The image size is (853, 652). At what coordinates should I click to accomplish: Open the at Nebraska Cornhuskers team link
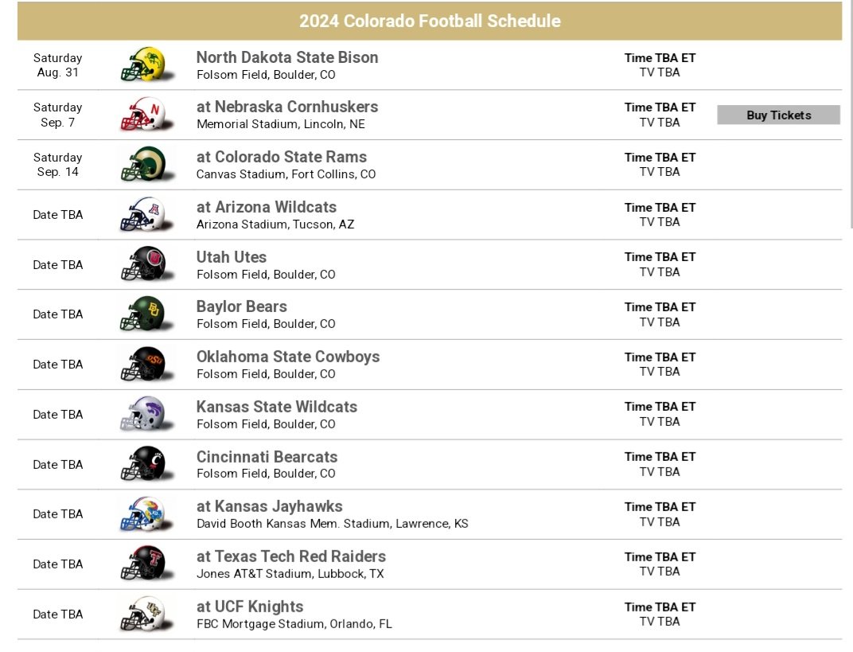click(287, 107)
